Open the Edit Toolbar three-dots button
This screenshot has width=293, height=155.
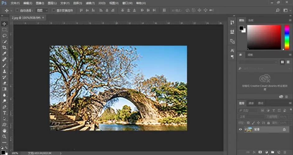pos(4,143)
